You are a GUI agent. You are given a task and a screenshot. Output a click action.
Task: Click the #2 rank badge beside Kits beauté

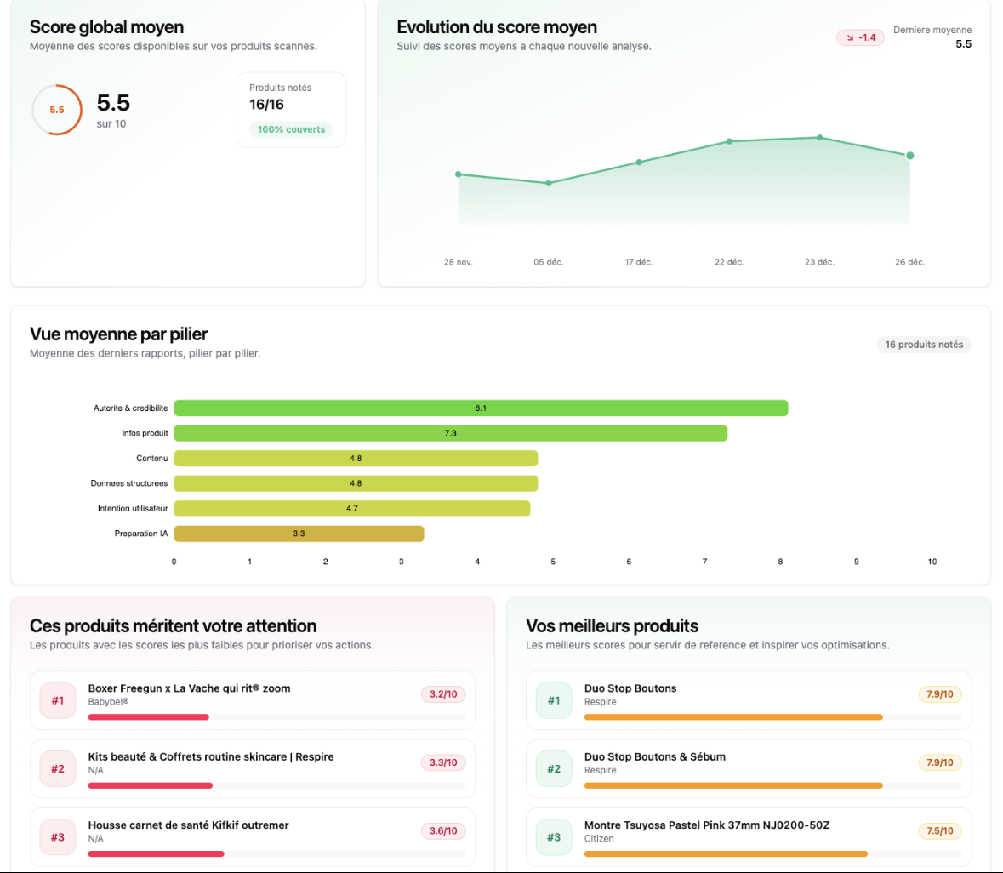tap(57, 768)
